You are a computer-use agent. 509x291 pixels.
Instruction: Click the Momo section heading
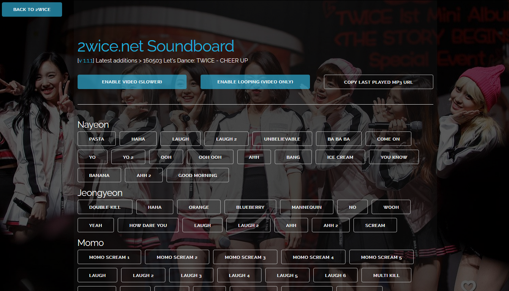(90, 243)
